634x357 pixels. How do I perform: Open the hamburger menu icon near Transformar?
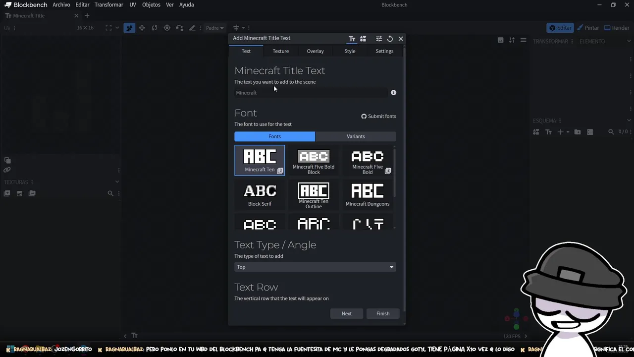click(x=523, y=40)
